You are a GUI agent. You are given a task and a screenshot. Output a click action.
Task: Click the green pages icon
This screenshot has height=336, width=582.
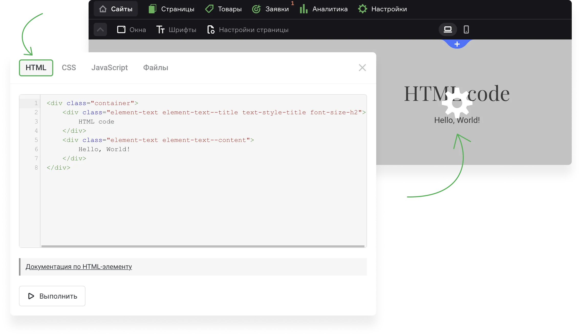[153, 9]
